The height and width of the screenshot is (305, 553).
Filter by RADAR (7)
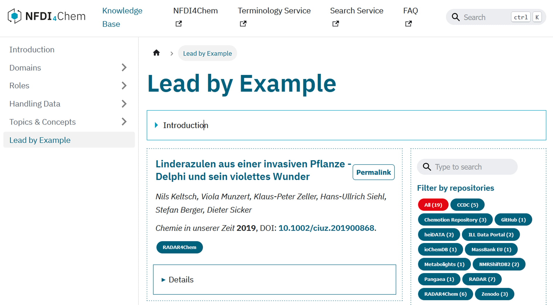coord(482,279)
